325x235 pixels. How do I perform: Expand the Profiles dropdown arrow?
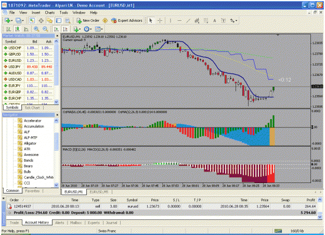[22, 21]
